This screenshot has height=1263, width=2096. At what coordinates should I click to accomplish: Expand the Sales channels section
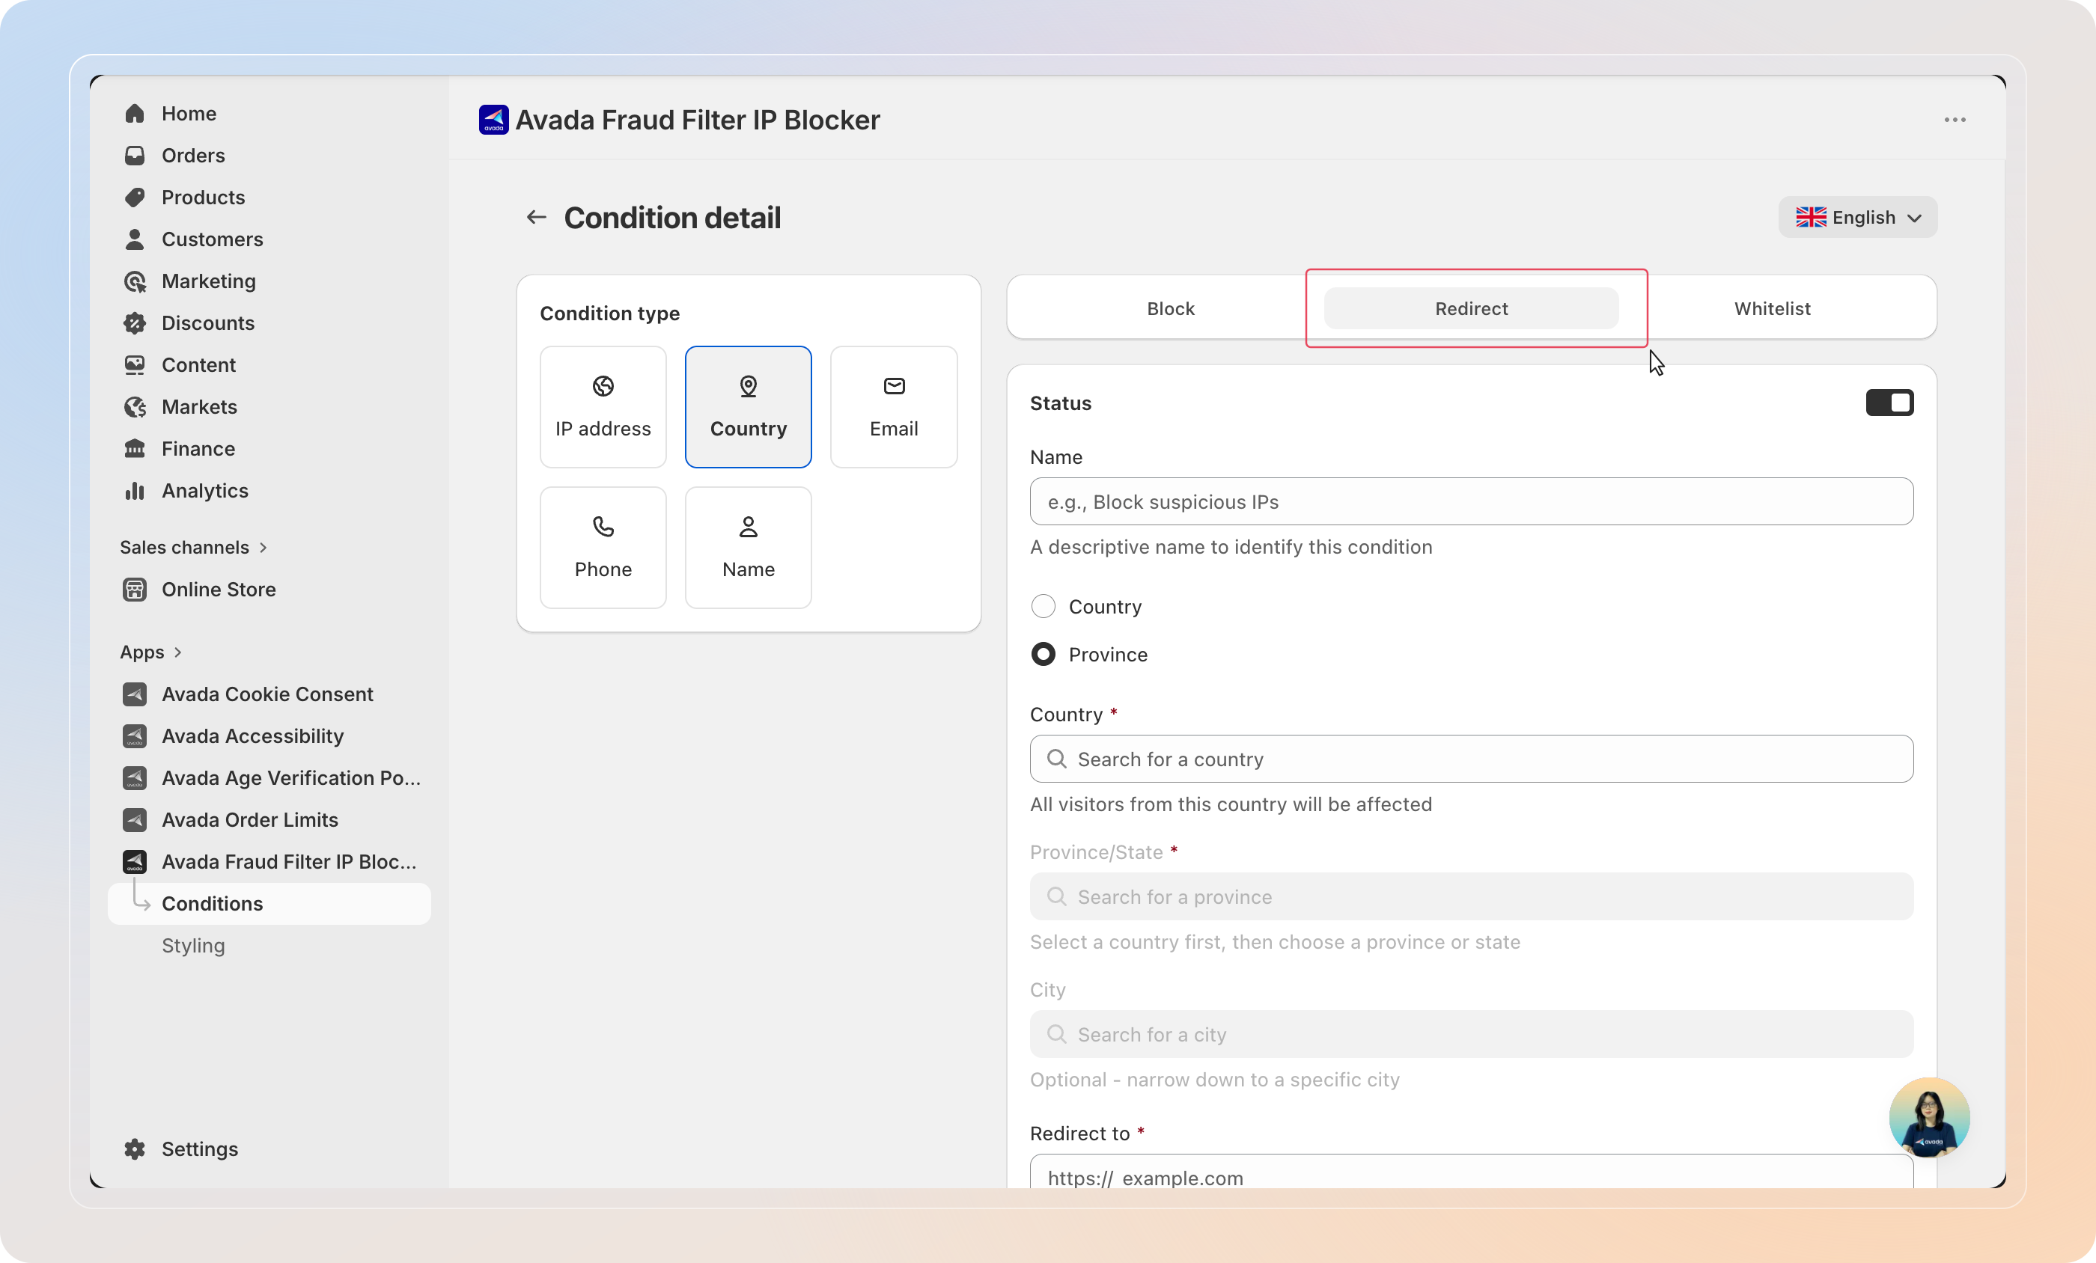click(194, 547)
